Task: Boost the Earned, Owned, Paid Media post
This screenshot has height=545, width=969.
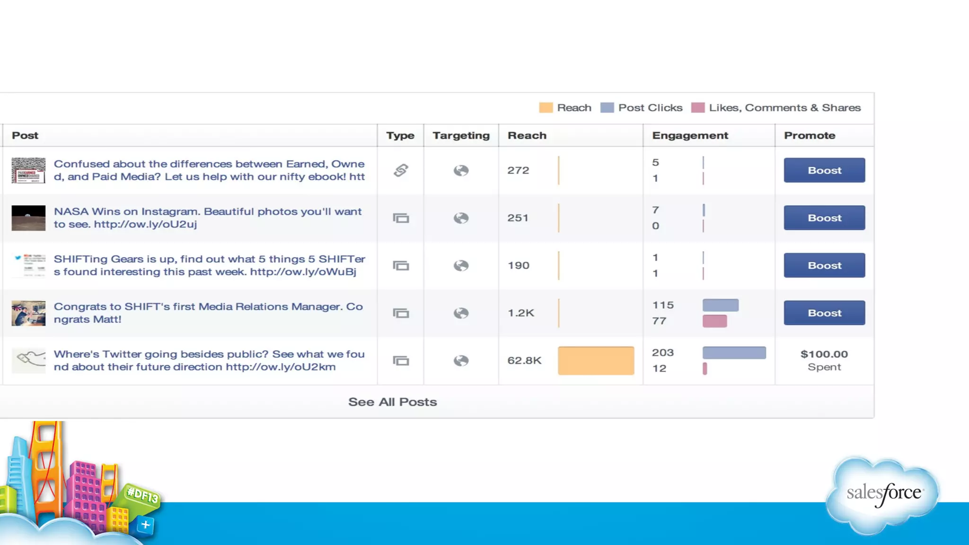Action: tap(824, 170)
